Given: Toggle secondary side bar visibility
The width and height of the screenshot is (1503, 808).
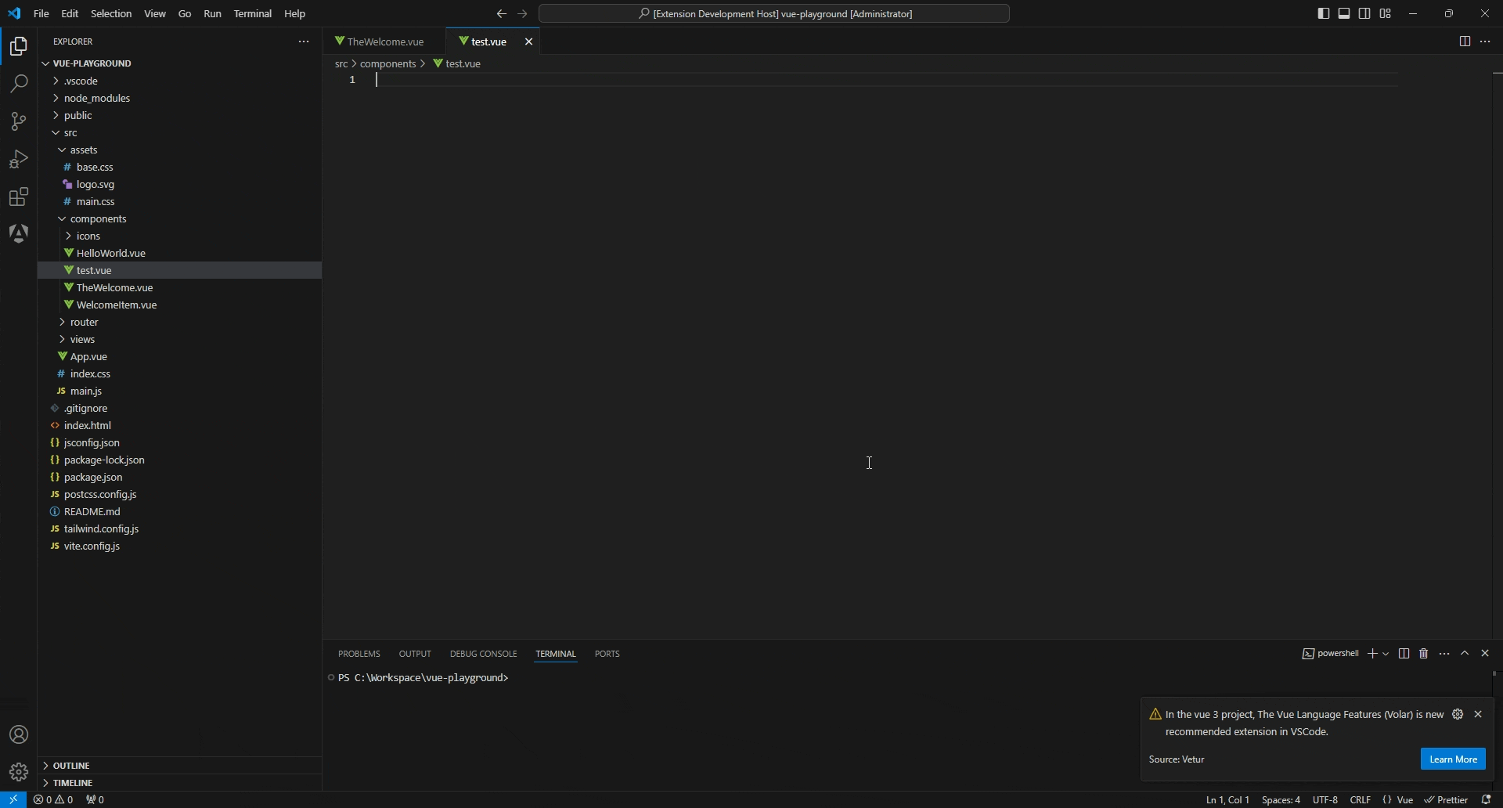Looking at the screenshot, I should [x=1364, y=14].
